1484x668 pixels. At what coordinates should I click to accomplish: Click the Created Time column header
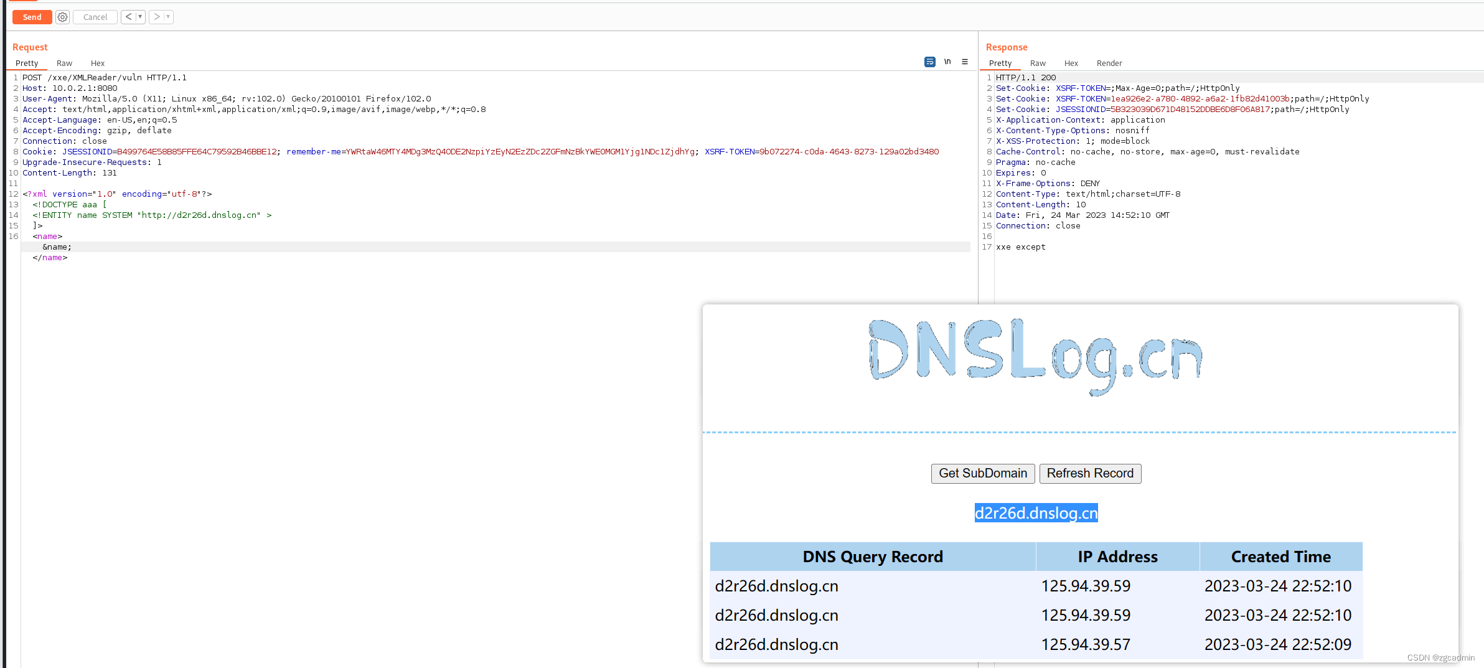[1281, 557]
